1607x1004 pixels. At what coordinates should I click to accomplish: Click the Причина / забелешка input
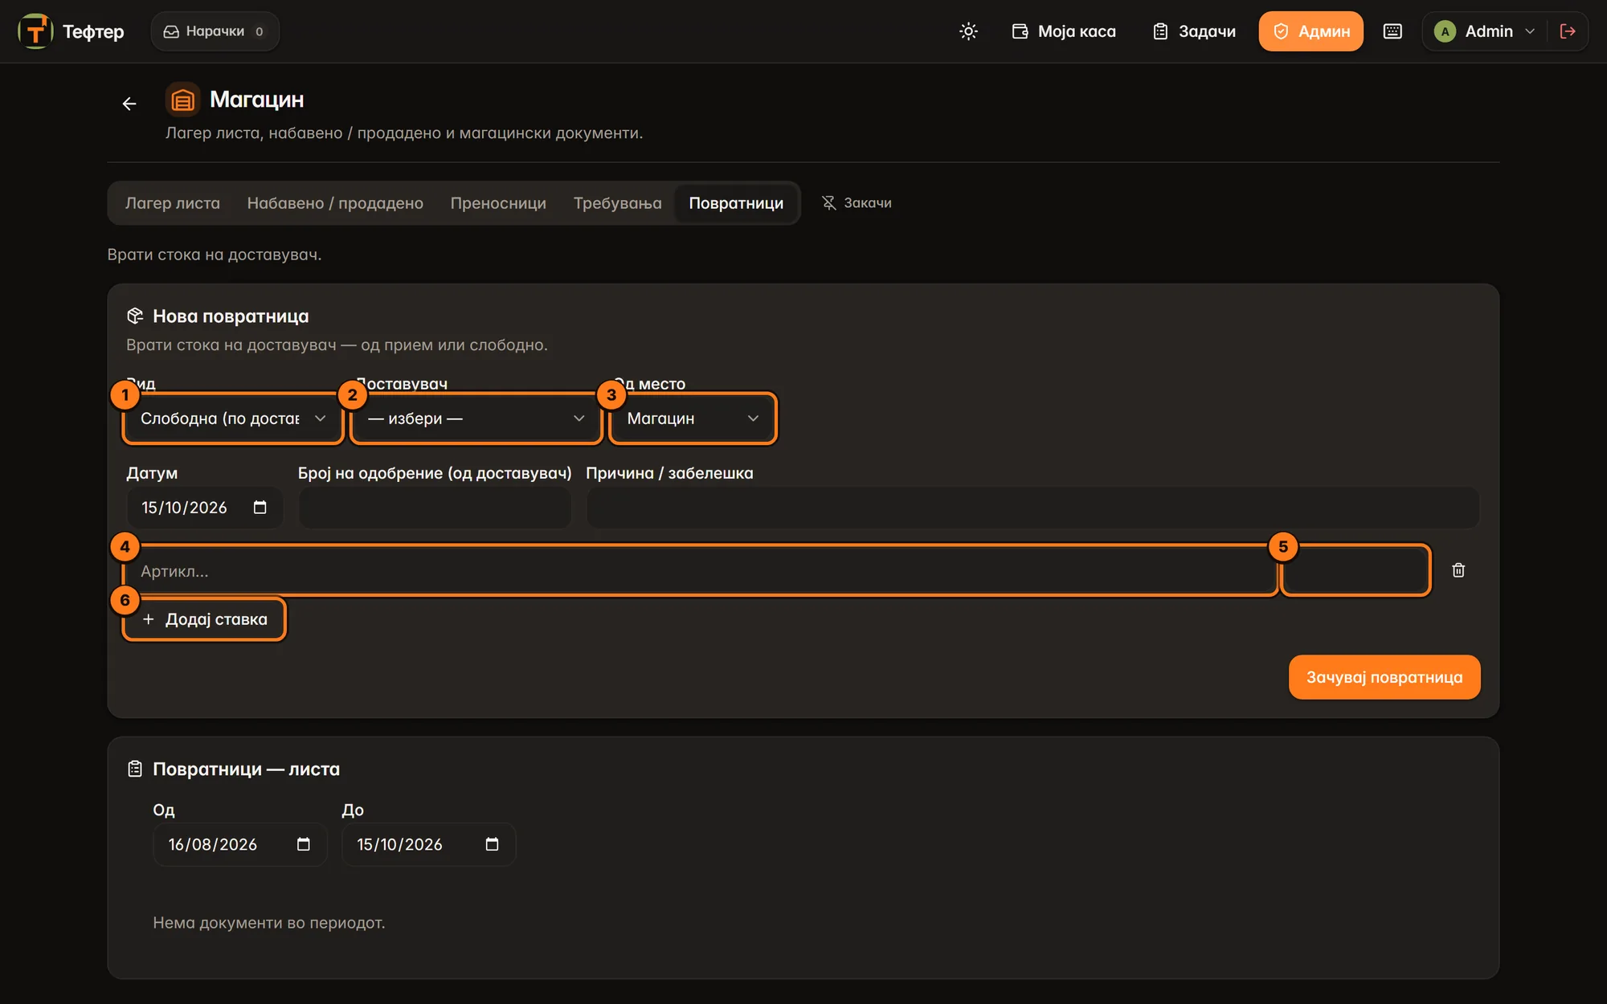click(1032, 508)
